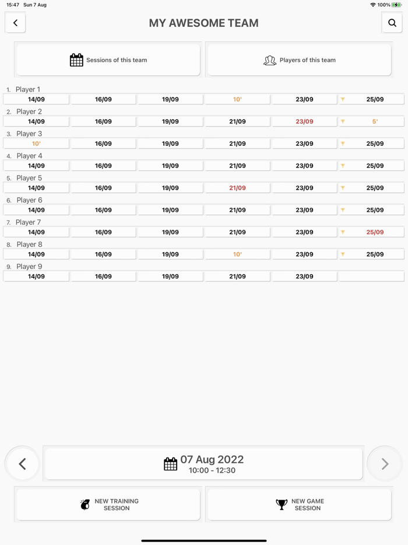Go to previous date with left chevron
This screenshot has height=545, width=408.
[22, 463]
